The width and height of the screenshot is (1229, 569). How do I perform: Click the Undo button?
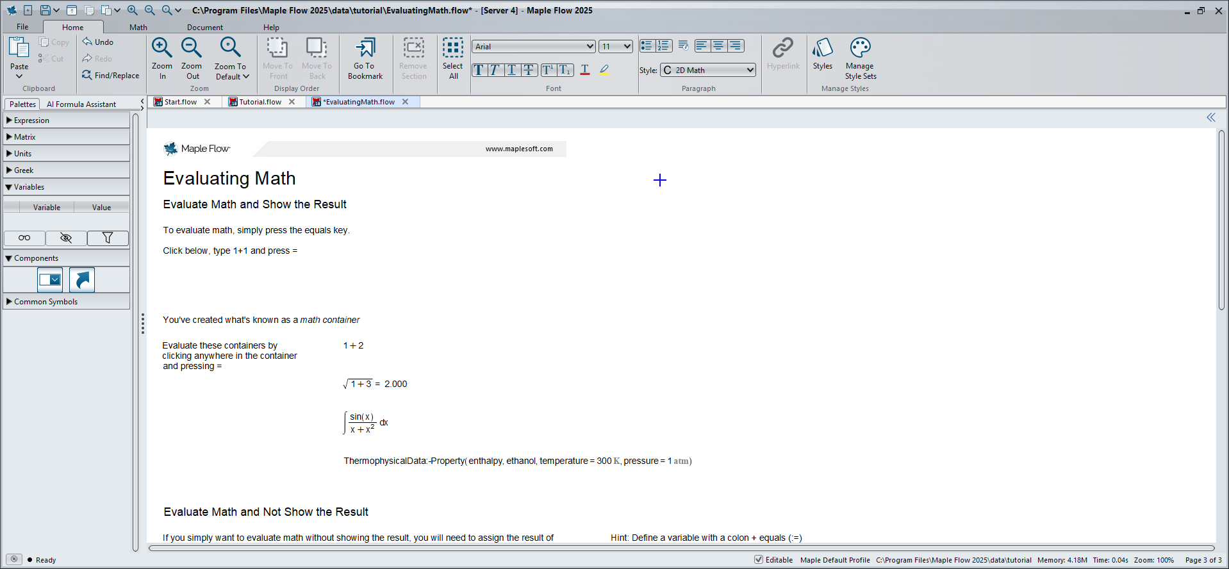click(x=98, y=42)
